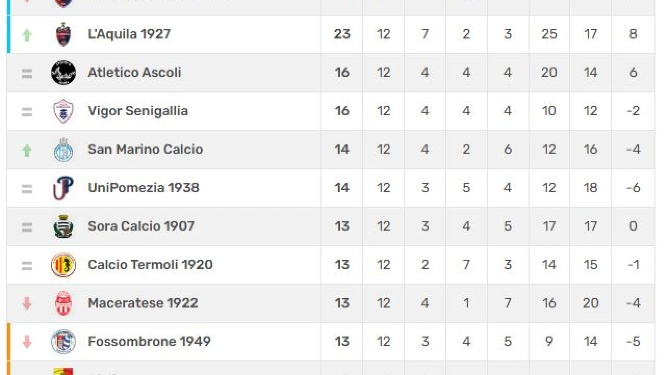This screenshot has width=668, height=375.
Task: Select the Calcio Termoli 1920 name
Action: tap(150, 265)
